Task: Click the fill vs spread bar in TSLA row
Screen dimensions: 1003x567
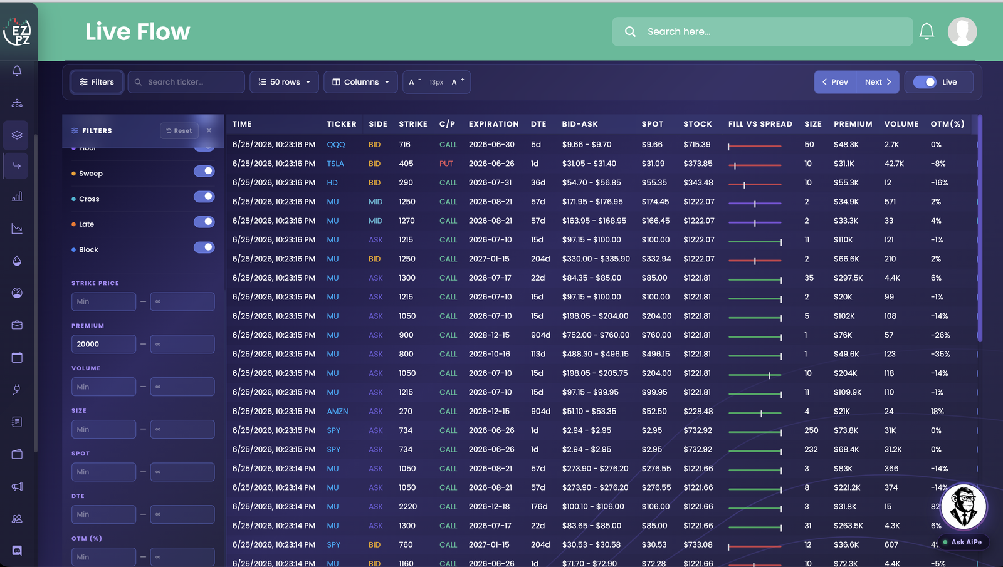Action: pos(755,165)
